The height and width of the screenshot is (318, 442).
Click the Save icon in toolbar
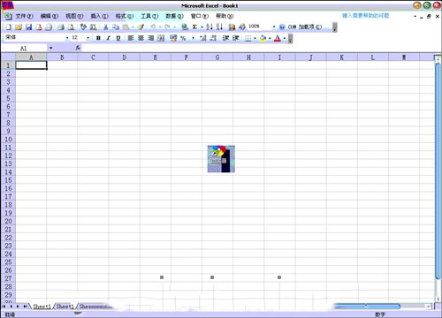[28, 27]
